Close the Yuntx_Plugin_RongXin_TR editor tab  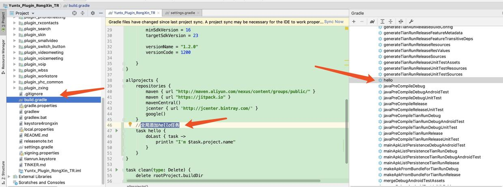pos(159,13)
